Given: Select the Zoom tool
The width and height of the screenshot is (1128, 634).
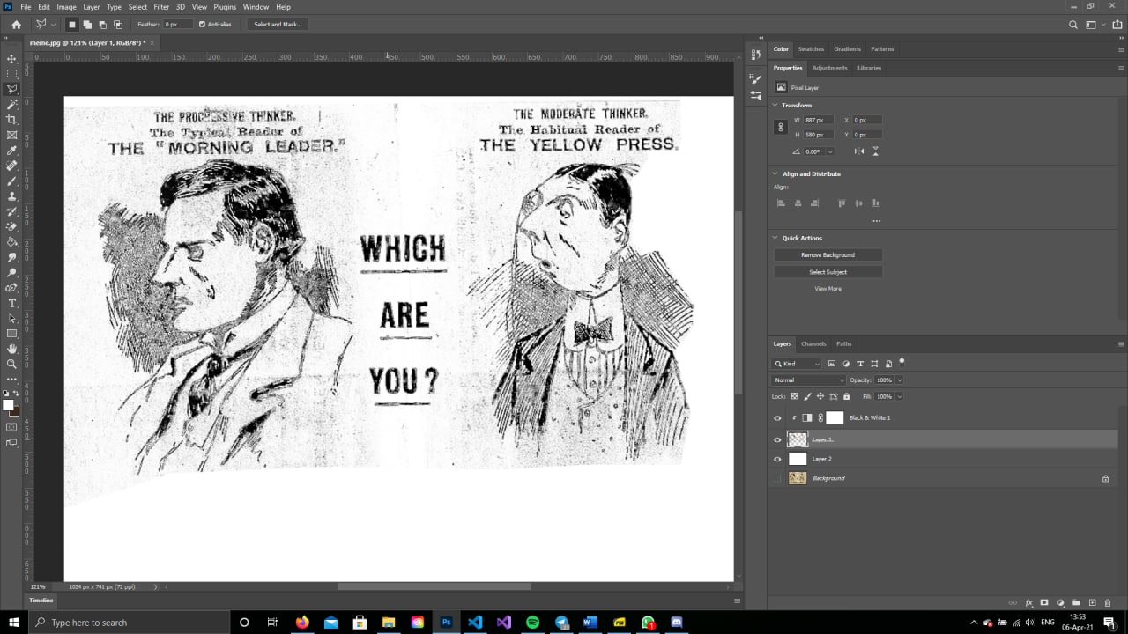Looking at the screenshot, I should pyautogui.click(x=11, y=364).
